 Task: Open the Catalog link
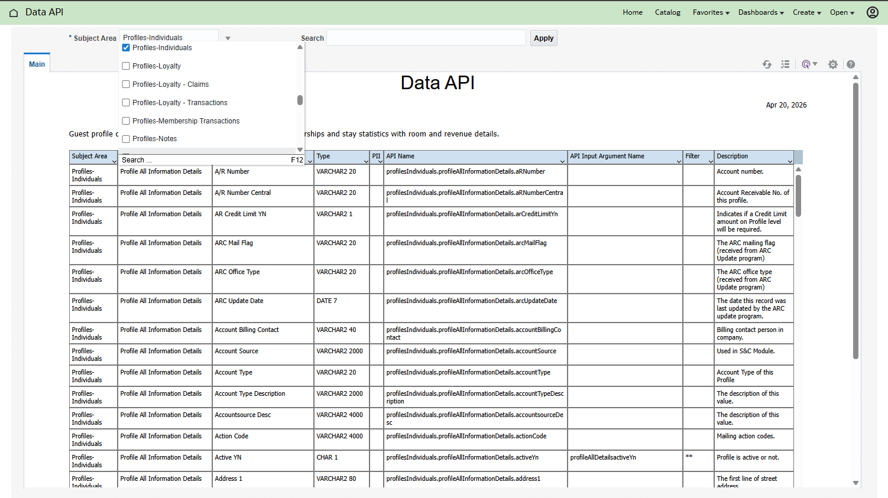[667, 12]
